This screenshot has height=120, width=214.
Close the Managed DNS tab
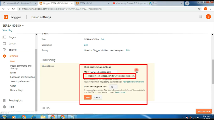click(35, 3)
